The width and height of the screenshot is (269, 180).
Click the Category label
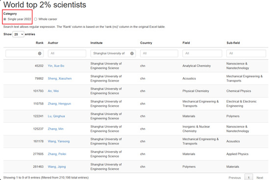[10, 14]
